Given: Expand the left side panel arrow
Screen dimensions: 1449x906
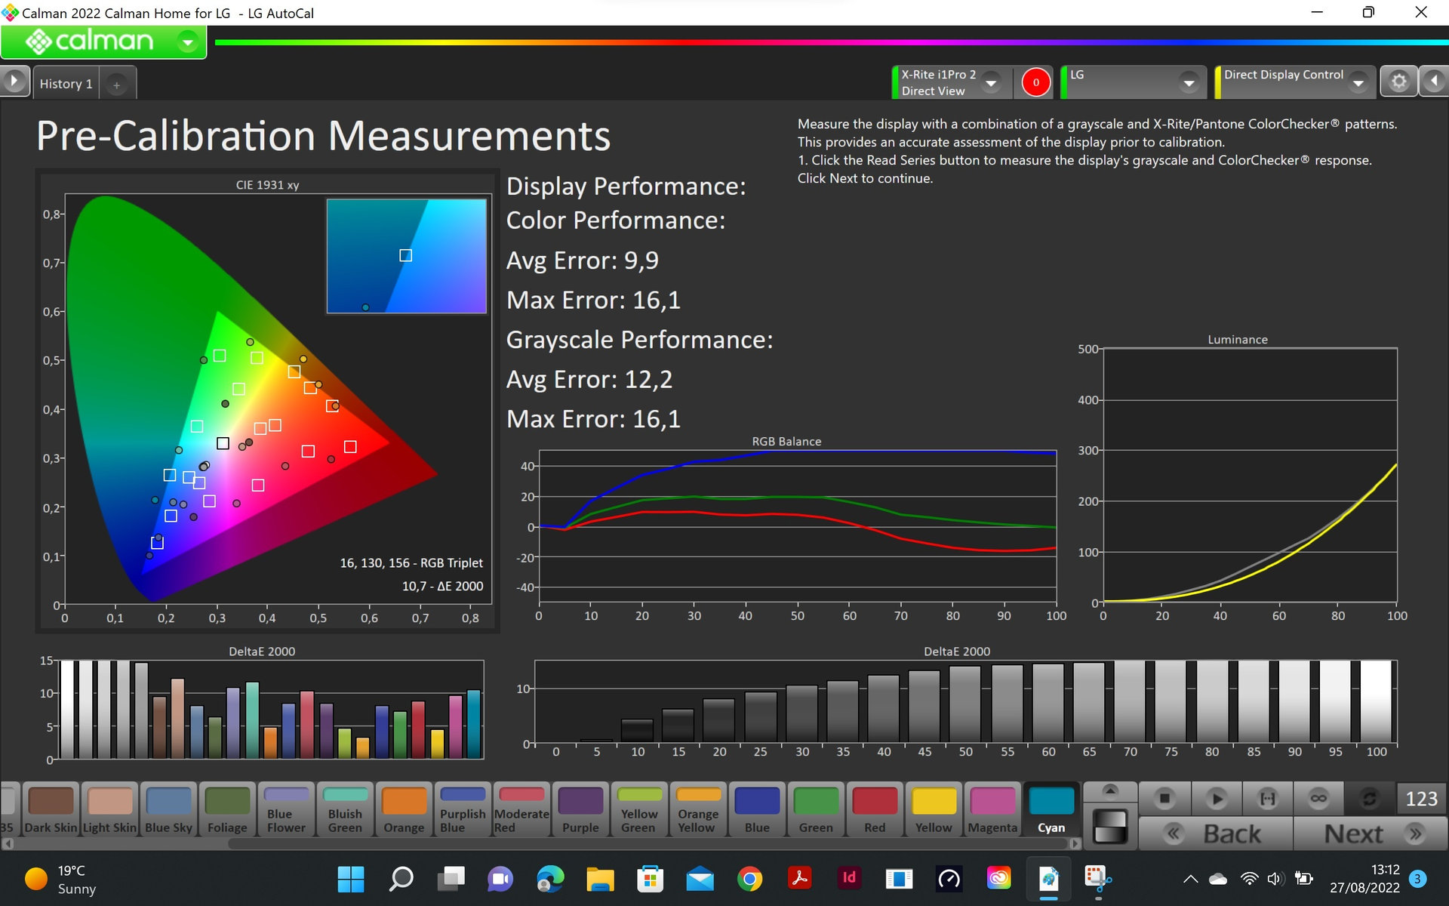Looking at the screenshot, I should pos(14,81).
